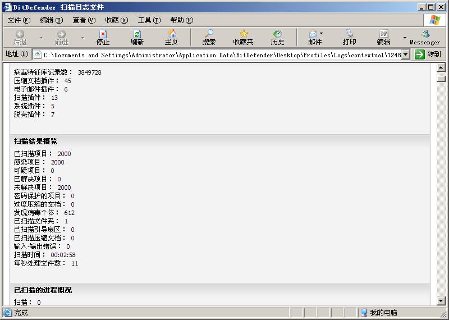Open the 收藏(A) menu
Viewport: 449px width, 320px height.
117,20
